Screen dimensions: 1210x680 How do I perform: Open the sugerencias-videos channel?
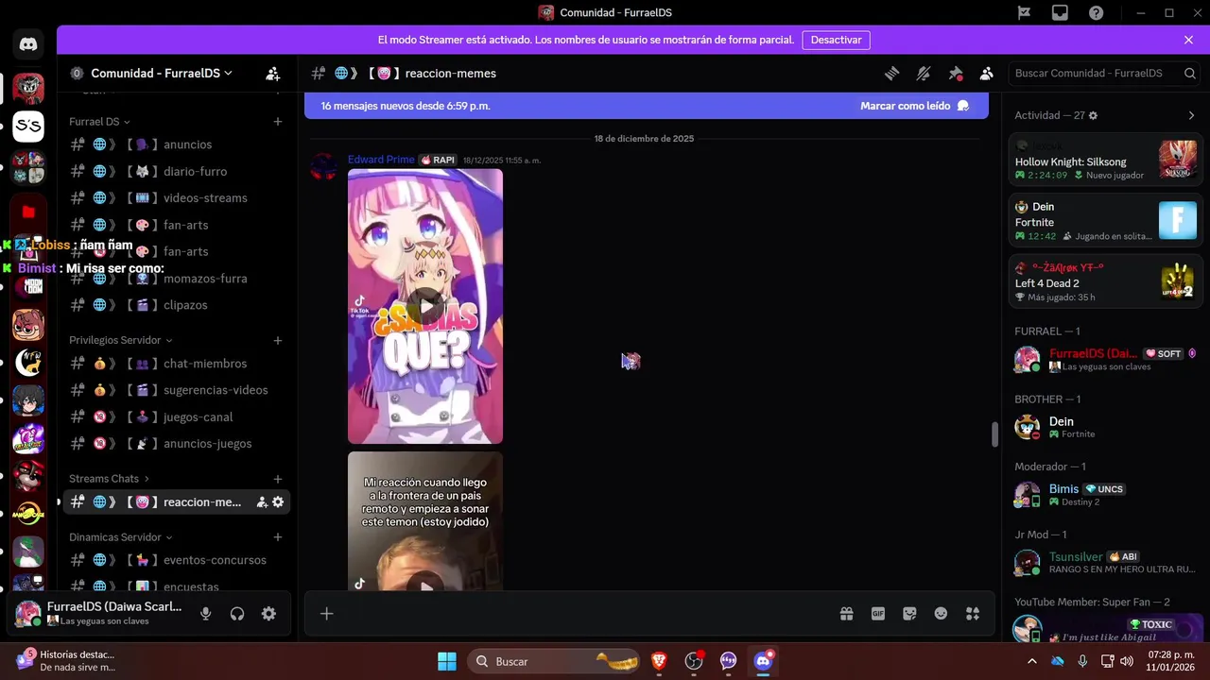(x=176, y=390)
